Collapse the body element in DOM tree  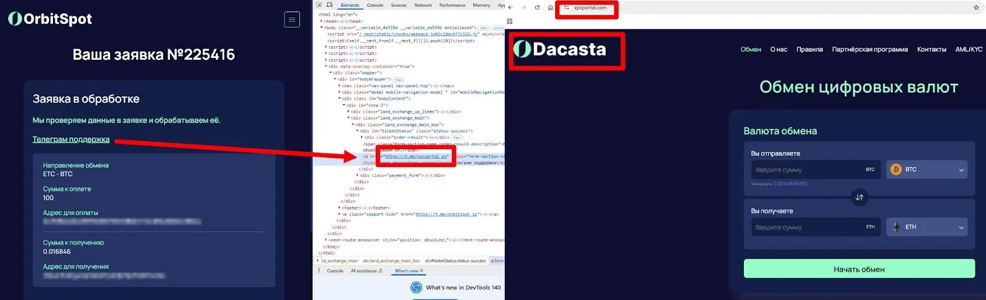click(x=322, y=28)
